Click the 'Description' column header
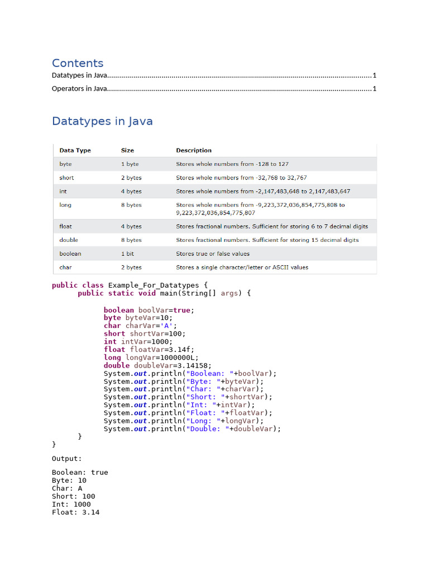The image size is (429, 572). click(x=194, y=150)
